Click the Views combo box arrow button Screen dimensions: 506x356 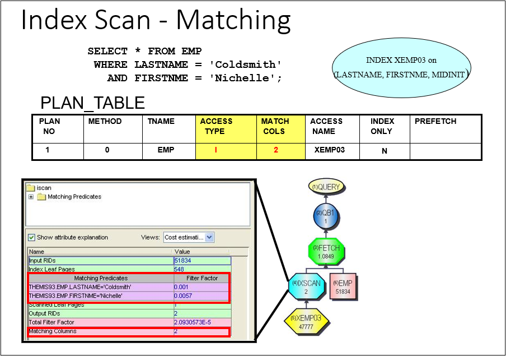(x=209, y=237)
